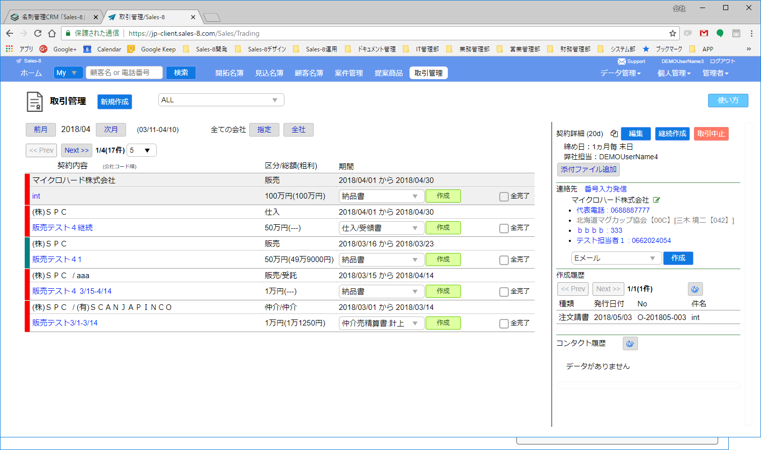The height and width of the screenshot is (450, 761).
Task: Open the page number dropdown showing 5
Action: (141, 150)
